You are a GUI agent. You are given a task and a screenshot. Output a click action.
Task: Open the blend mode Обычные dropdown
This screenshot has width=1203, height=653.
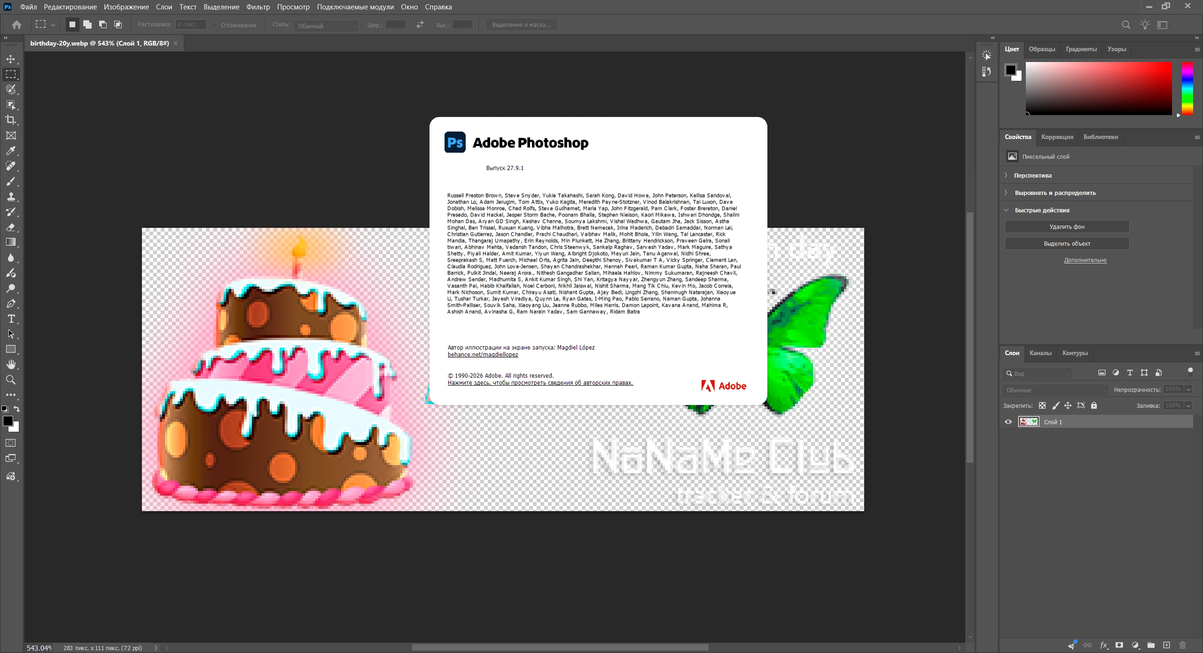(x=1055, y=390)
